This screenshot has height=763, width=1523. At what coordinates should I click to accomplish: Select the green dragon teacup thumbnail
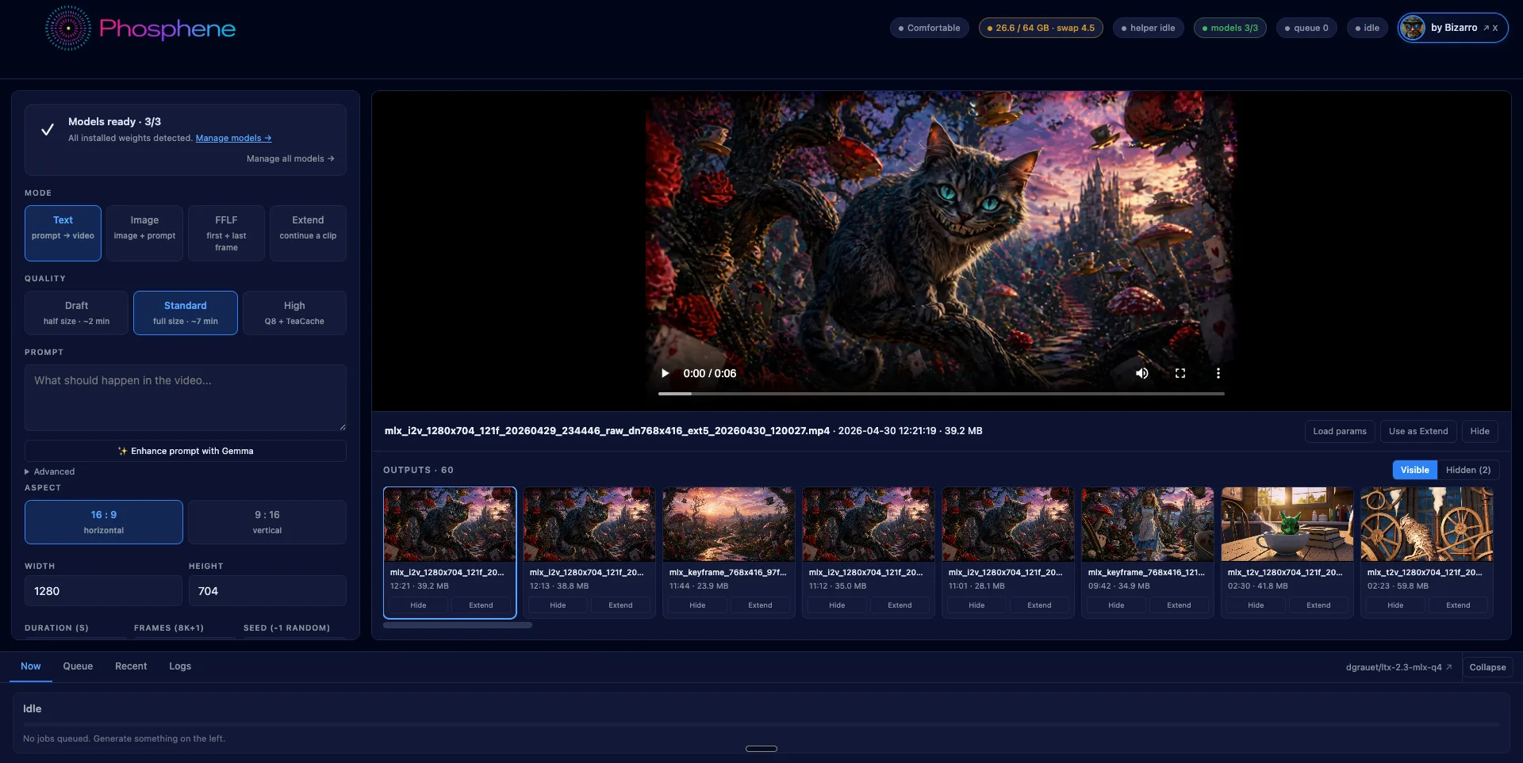click(1287, 524)
